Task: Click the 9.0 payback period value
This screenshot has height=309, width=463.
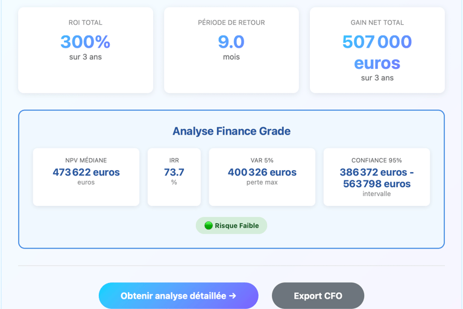Action: tap(231, 42)
